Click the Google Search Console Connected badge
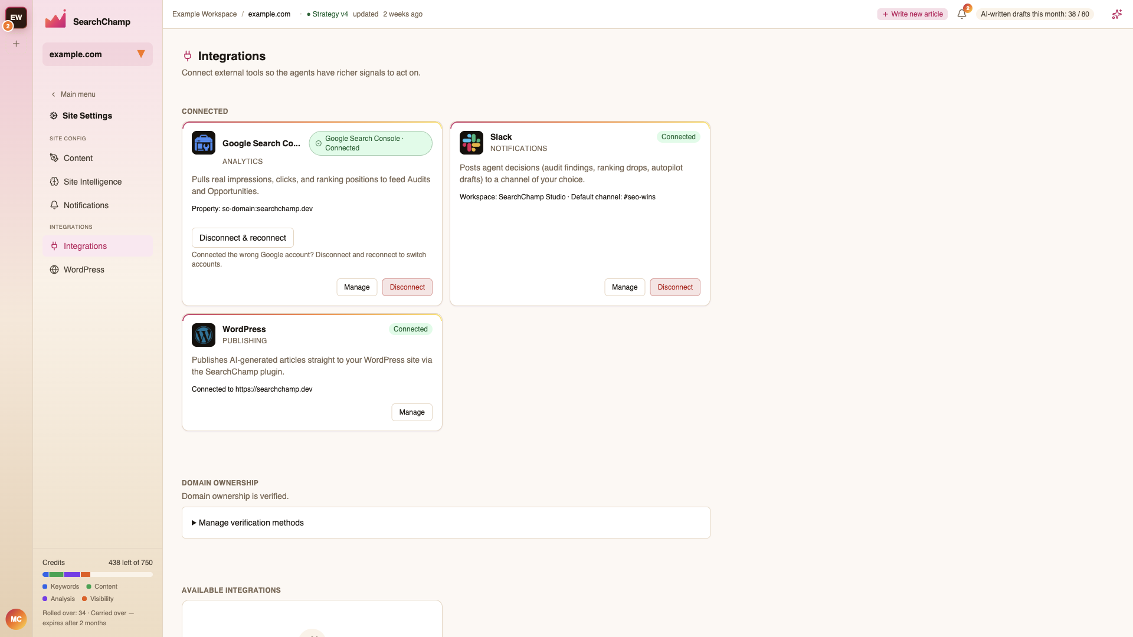 [x=371, y=143]
